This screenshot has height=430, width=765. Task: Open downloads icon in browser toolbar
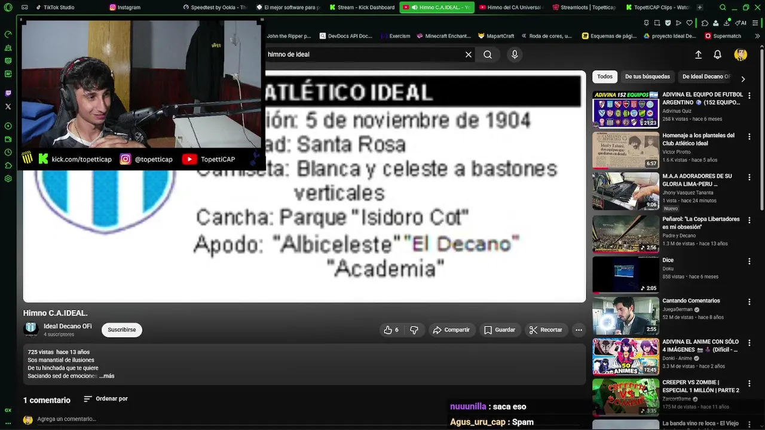coord(727,23)
